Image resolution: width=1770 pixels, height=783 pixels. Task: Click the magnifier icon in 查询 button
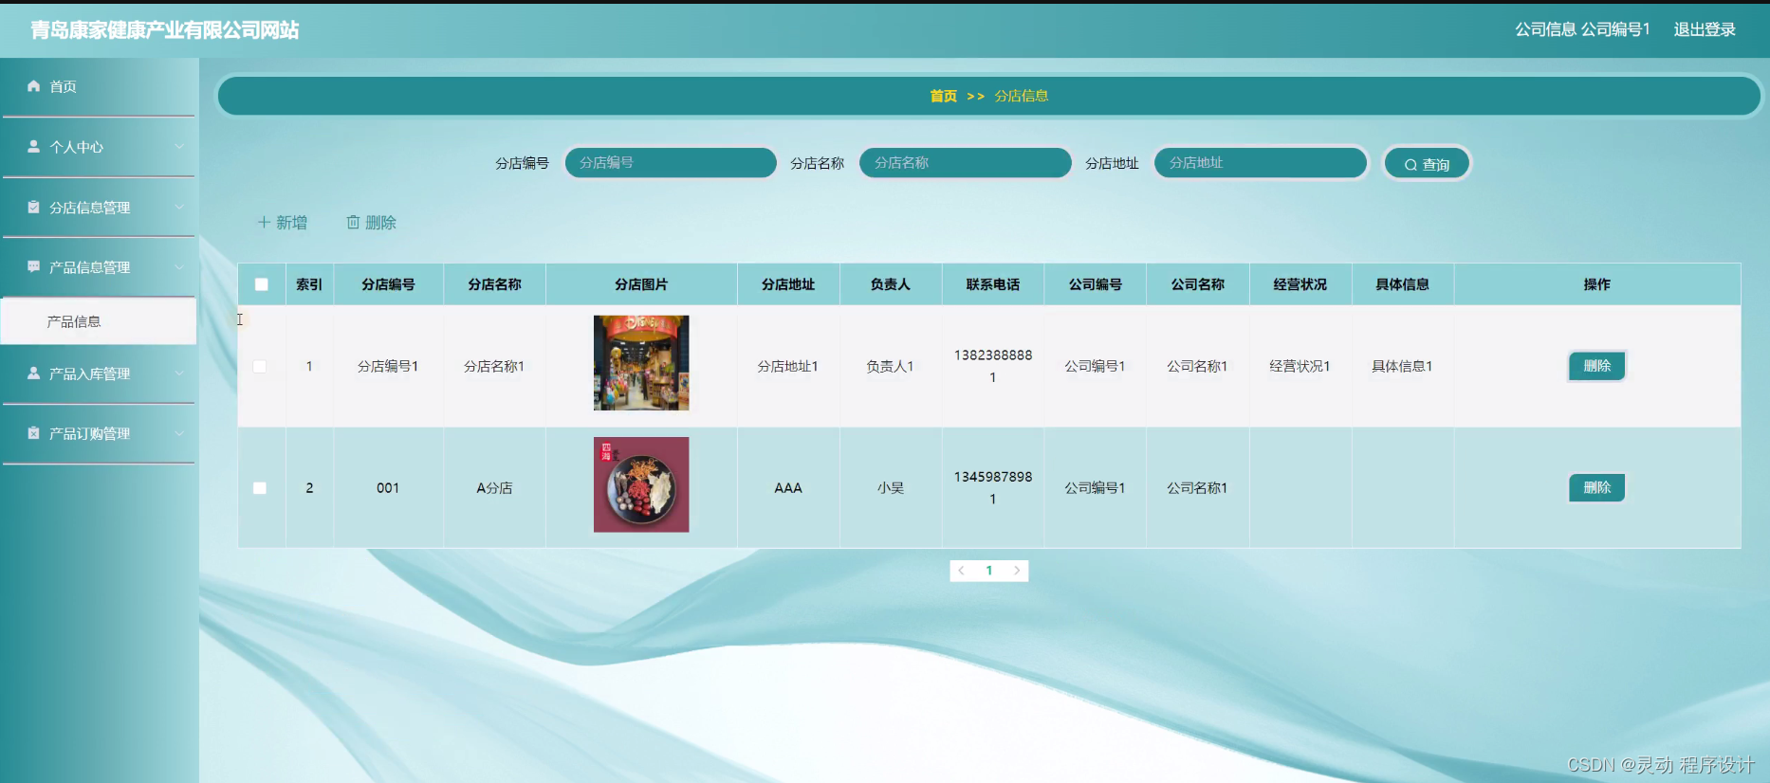click(1410, 165)
